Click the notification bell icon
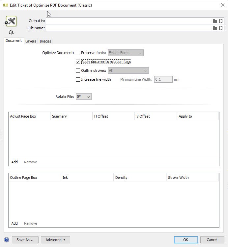Screen dimensions: 228x247 point(11,32)
